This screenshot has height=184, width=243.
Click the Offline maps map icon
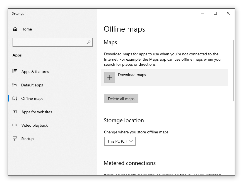click(15, 98)
